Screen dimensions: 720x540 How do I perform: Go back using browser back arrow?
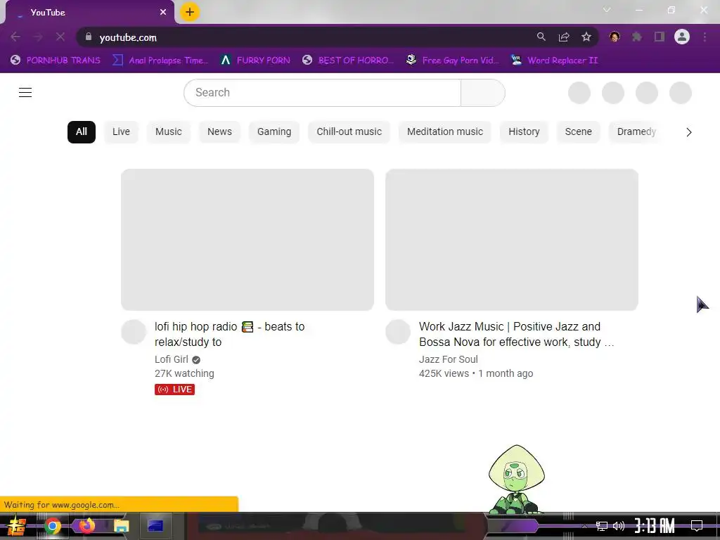[x=15, y=37]
